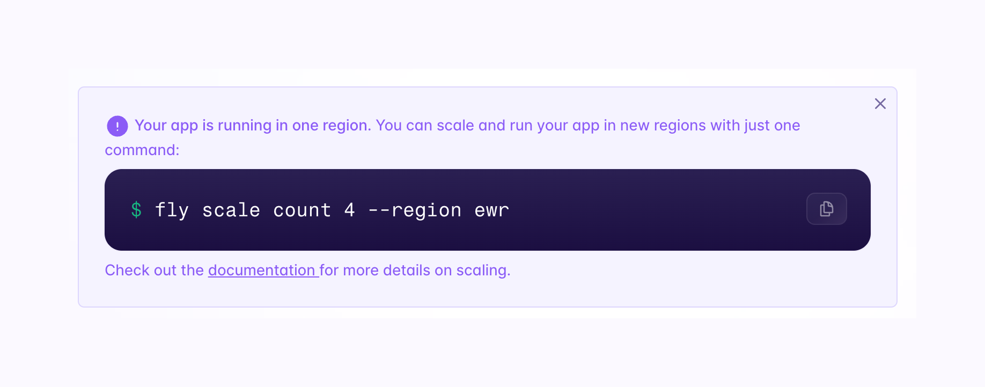Click "for more details on scaling" text
The width and height of the screenshot is (985, 387).
[x=414, y=270]
